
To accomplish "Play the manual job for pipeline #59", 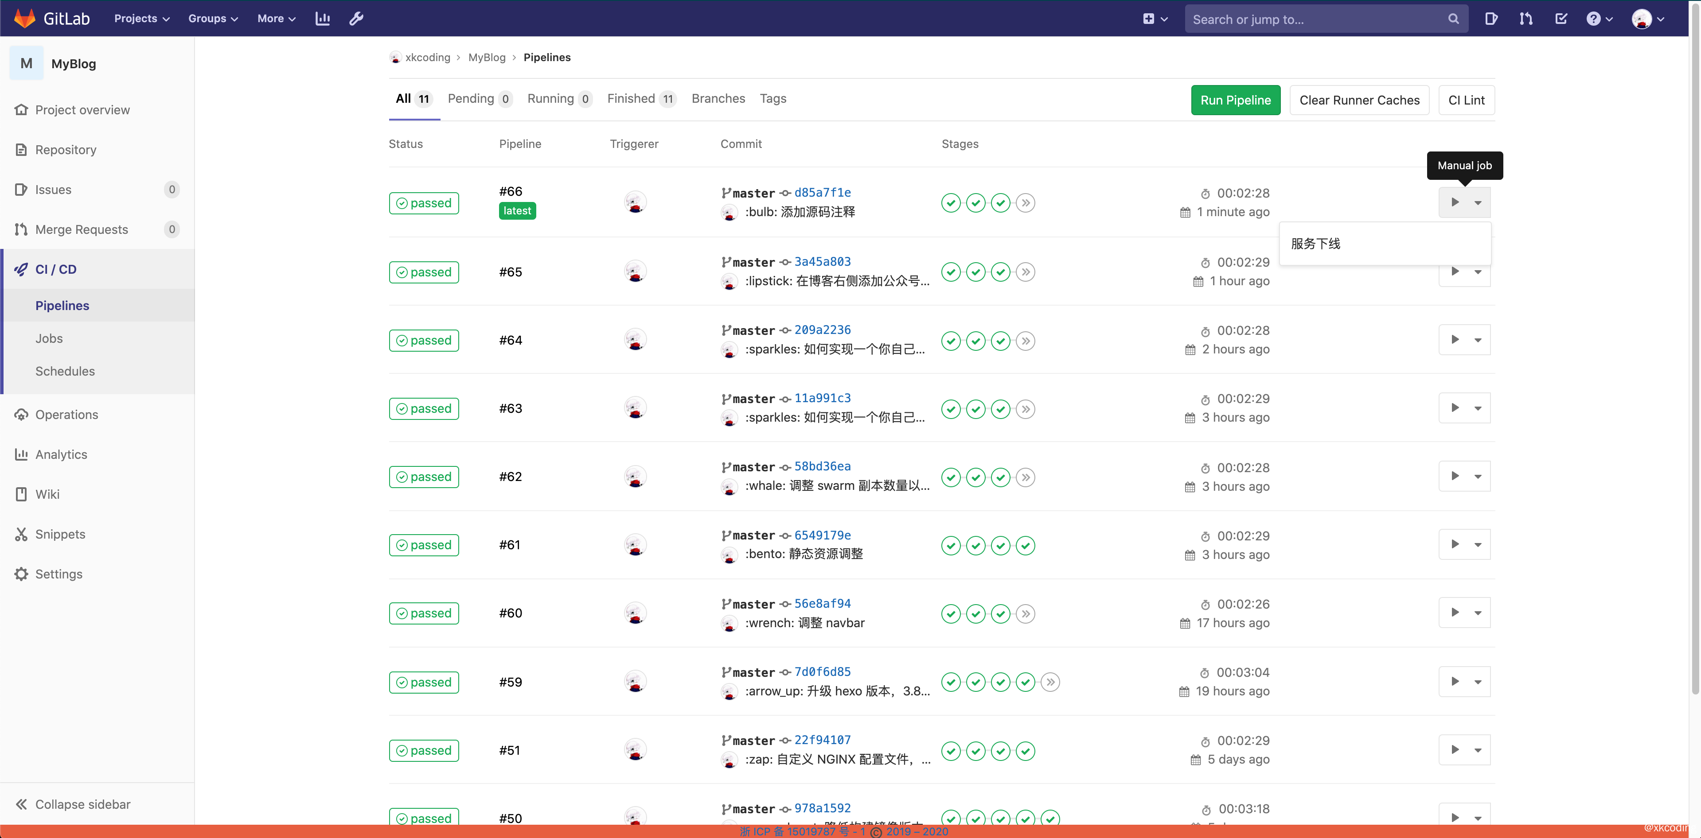I will click(x=1455, y=681).
